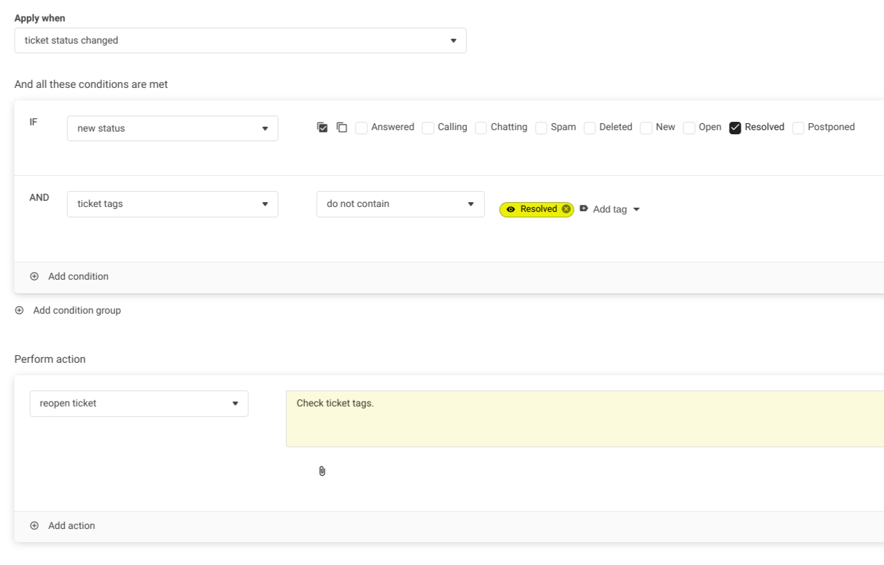This screenshot has width=884, height=565.
Task: Open the ticket tags condition dropdown
Action: [173, 204]
